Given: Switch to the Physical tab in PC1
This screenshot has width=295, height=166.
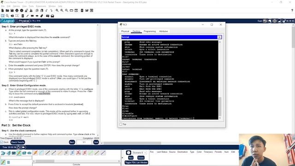Looking at the screenshot, I should [125, 31].
